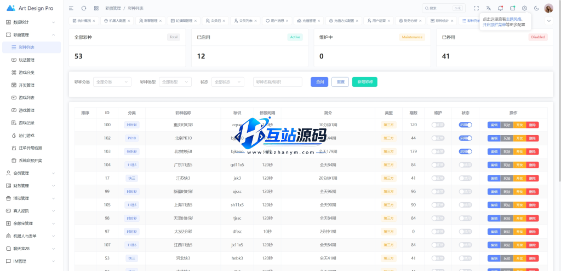Toggle the maintenance switch for 上海11选5

click(x=438, y=205)
